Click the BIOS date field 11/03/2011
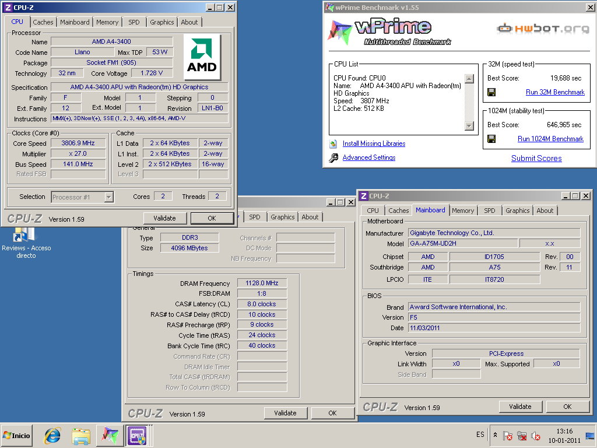 tap(494, 328)
